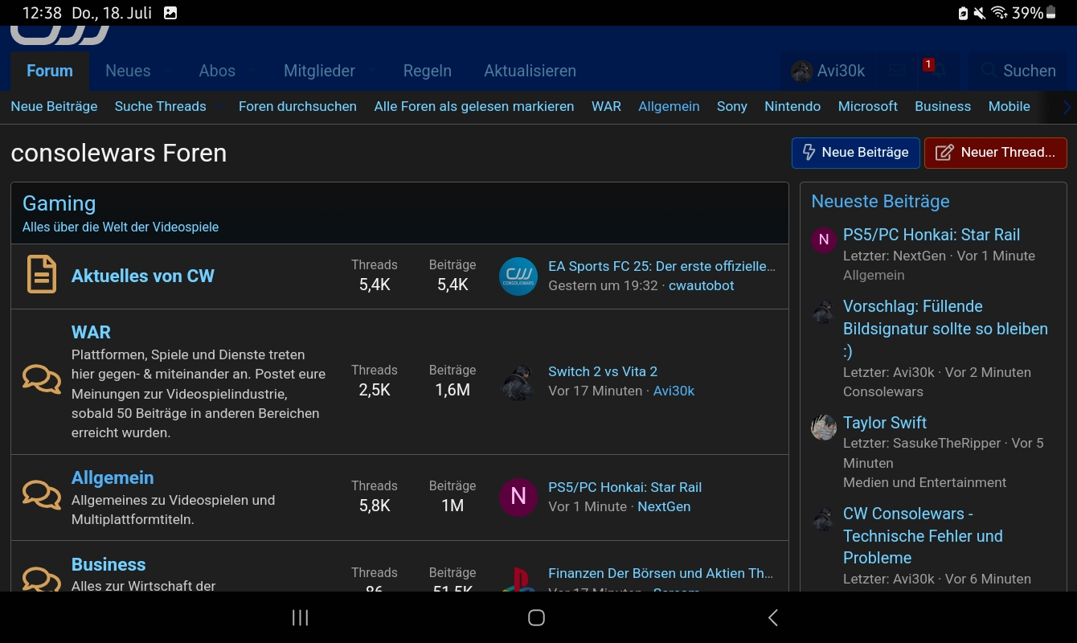Click the Aktuelles von CW document icon
Screen dimensions: 1077x643
pos(42,275)
